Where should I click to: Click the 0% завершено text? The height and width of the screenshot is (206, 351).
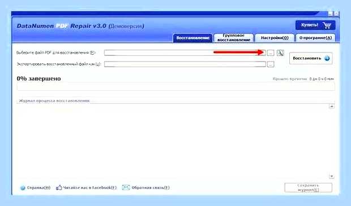tap(38, 78)
